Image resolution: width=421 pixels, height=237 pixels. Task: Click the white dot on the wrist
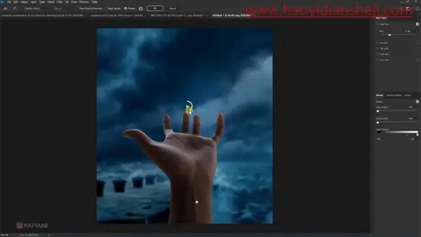tap(197, 202)
